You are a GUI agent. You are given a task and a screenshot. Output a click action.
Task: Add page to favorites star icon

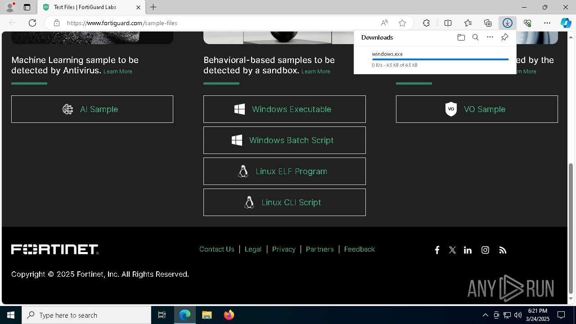402,23
